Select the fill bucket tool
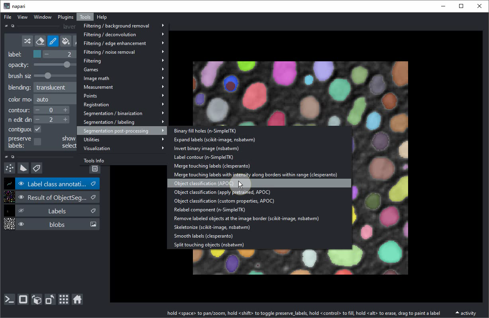Viewport: 489px width, 318px height. (x=65, y=41)
